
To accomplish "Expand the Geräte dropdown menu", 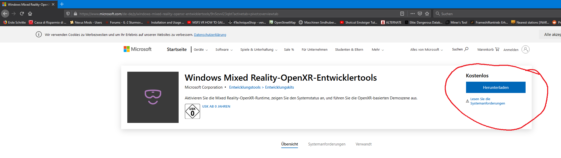I will point(201,50).
